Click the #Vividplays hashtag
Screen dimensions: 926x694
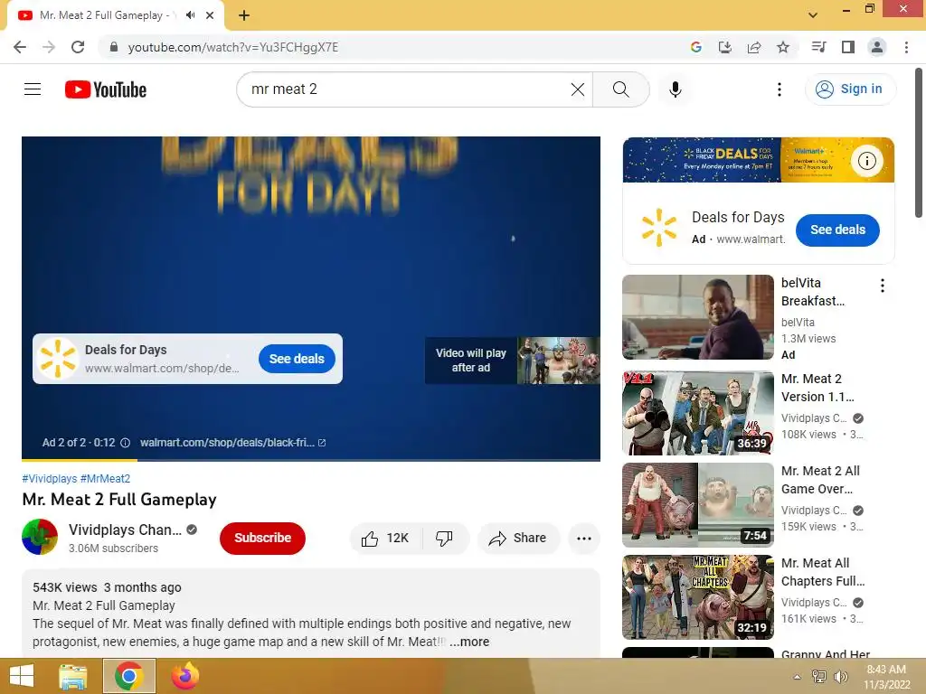pos(49,479)
